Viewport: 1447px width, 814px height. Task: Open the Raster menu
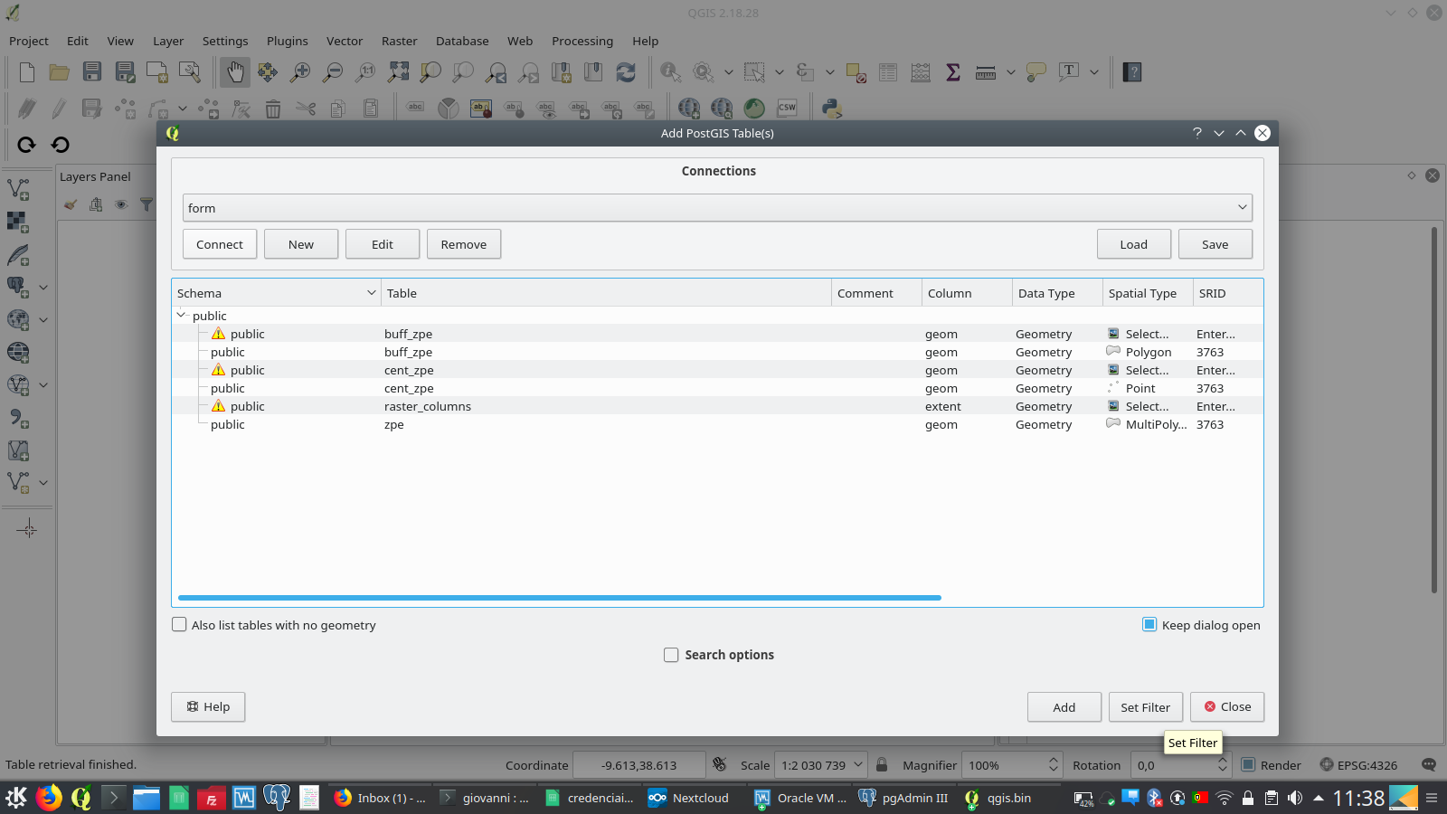click(399, 41)
